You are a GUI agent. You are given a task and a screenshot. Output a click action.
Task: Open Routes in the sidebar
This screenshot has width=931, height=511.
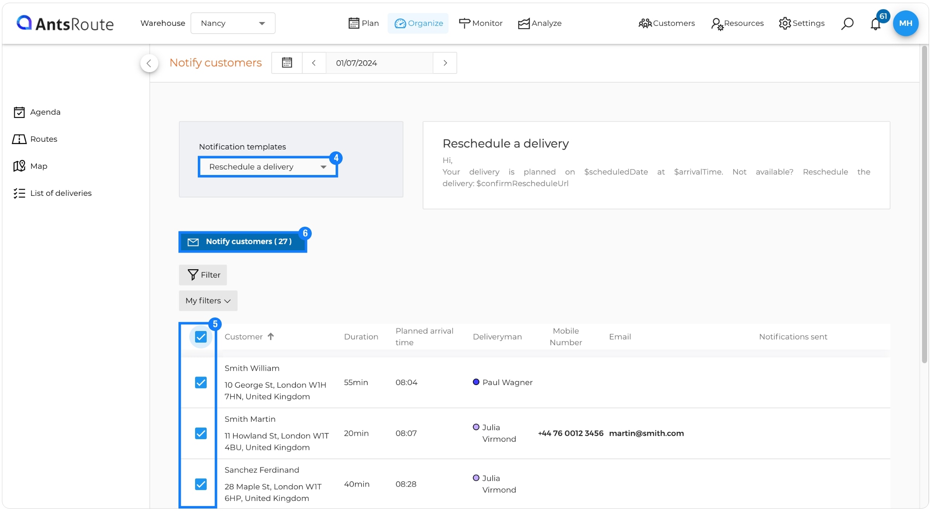(35, 139)
